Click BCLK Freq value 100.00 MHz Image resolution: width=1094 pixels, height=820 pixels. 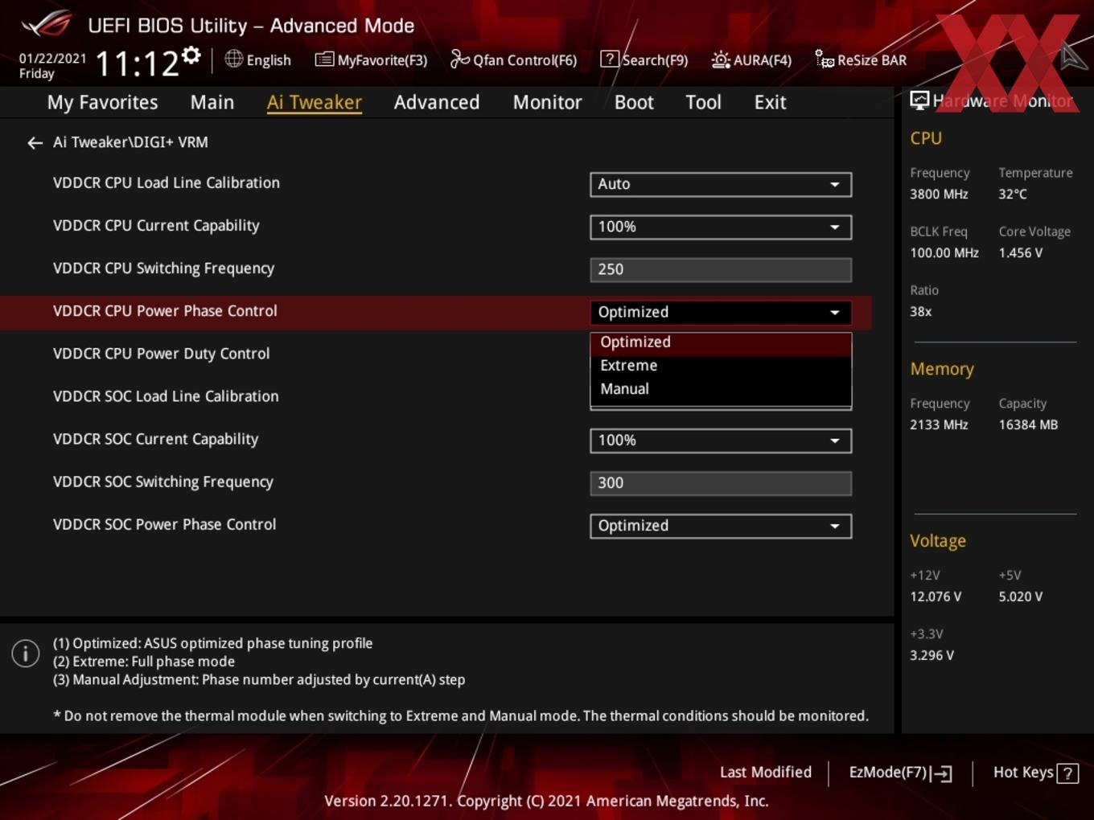click(x=944, y=252)
